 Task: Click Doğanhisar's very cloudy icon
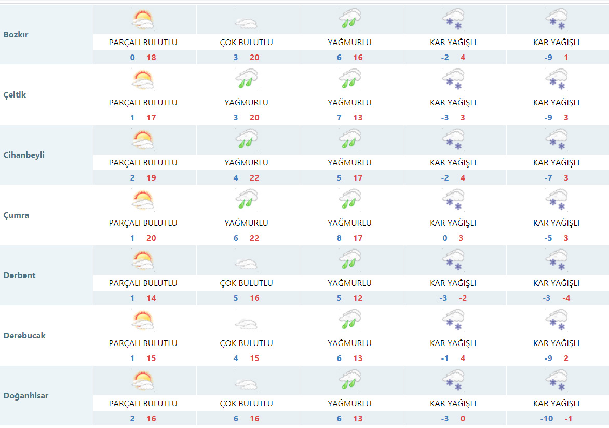click(x=246, y=384)
